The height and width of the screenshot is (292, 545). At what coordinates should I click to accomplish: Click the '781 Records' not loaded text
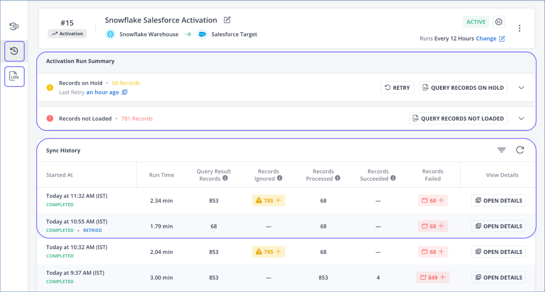pyautogui.click(x=137, y=118)
